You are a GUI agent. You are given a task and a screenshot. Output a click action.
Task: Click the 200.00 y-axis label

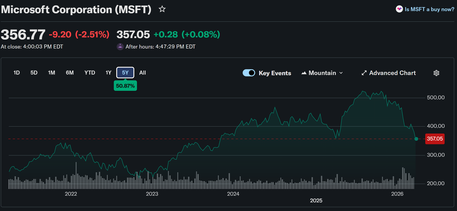436,184
